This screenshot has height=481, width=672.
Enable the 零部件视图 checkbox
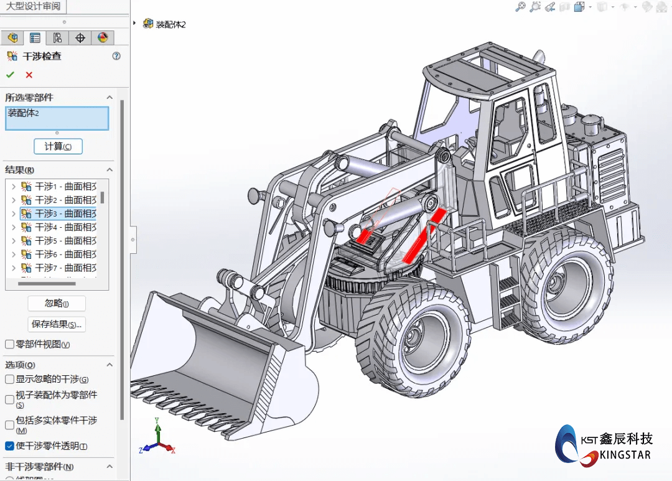pos(9,344)
